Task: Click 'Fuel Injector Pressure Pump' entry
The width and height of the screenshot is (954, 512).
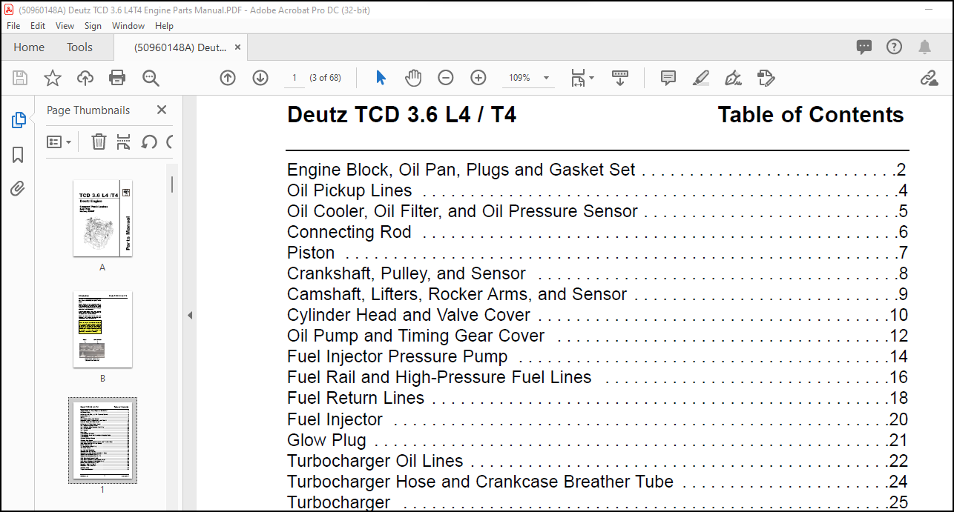Action: pyautogui.click(x=398, y=356)
